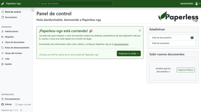Click the Logs icon in sidebar
The height and width of the screenshot is (112, 201).
click(3, 59)
